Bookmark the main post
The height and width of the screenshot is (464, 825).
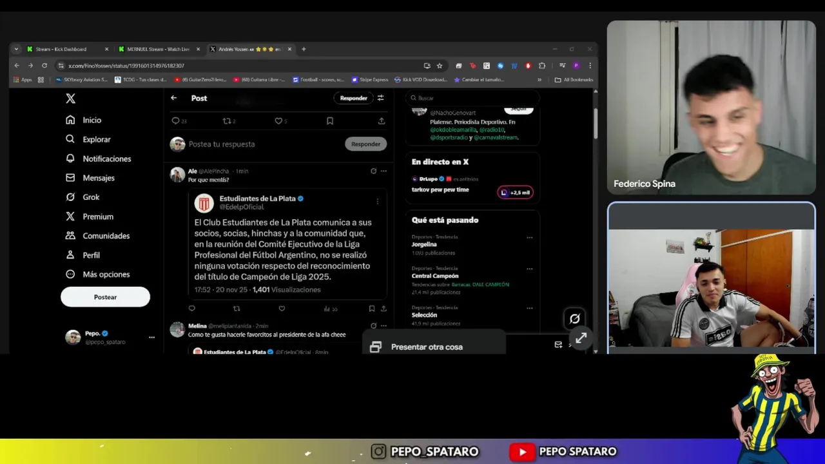[330, 121]
